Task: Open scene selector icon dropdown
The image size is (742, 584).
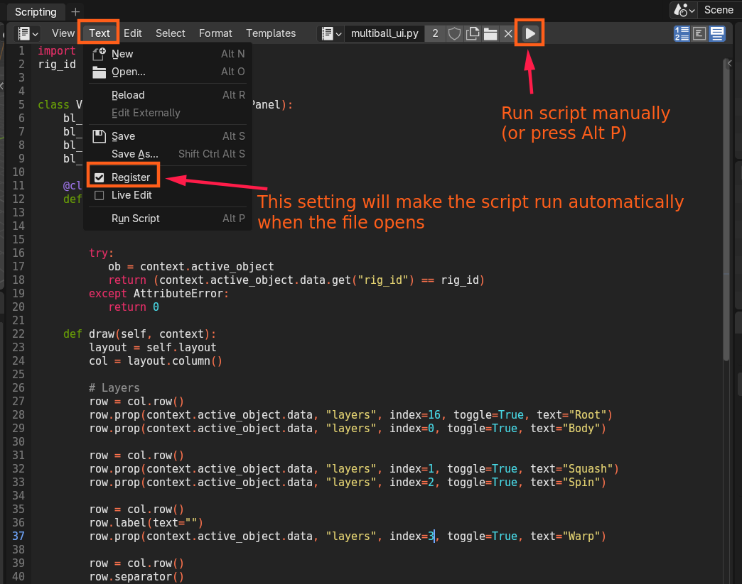Action: (x=684, y=10)
